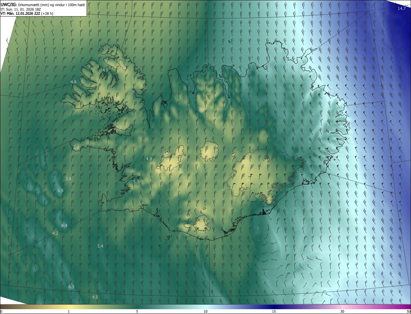Click the 6.3 value label

click(71, 287)
